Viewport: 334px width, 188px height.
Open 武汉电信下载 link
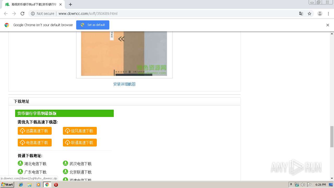click(x=80, y=164)
